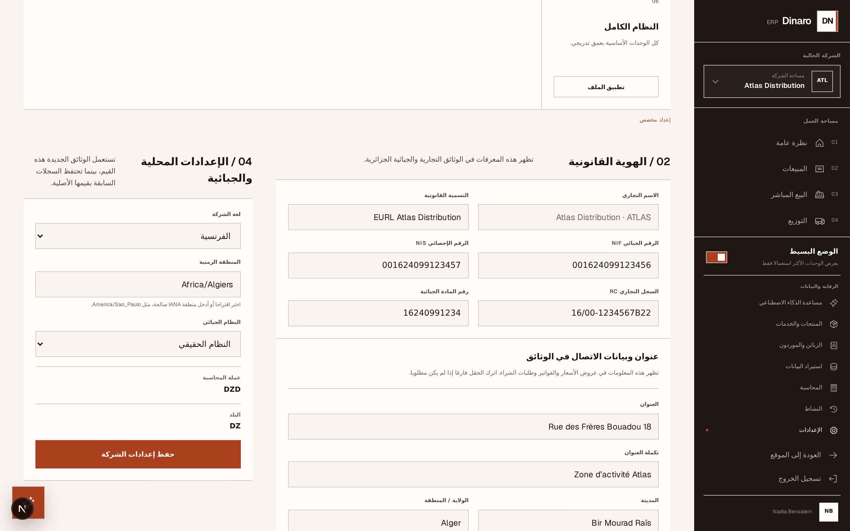Click the home icon for نظرة عامة
The width and height of the screenshot is (850, 531).
click(819, 143)
